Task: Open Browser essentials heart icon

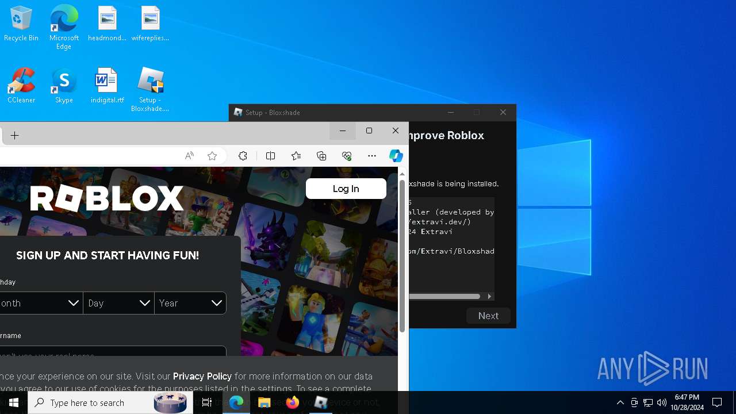Action: [347, 156]
